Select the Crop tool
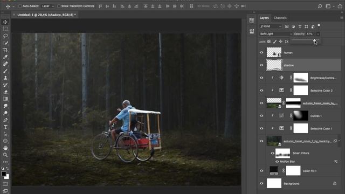Viewport: 345px width, 194px height. point(5,50)
